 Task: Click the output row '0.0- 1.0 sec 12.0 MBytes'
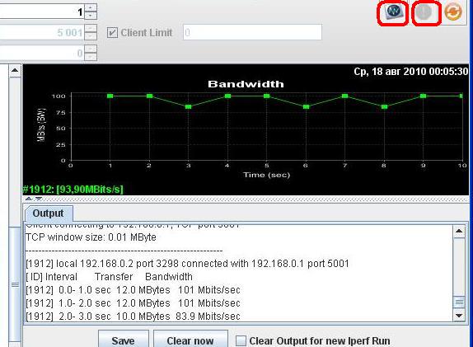(x=133, y=290)
